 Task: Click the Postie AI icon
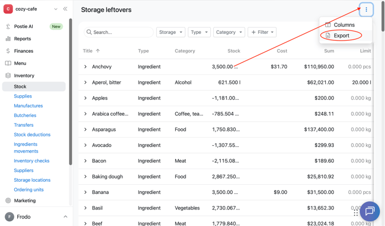[x=8, y=26]
